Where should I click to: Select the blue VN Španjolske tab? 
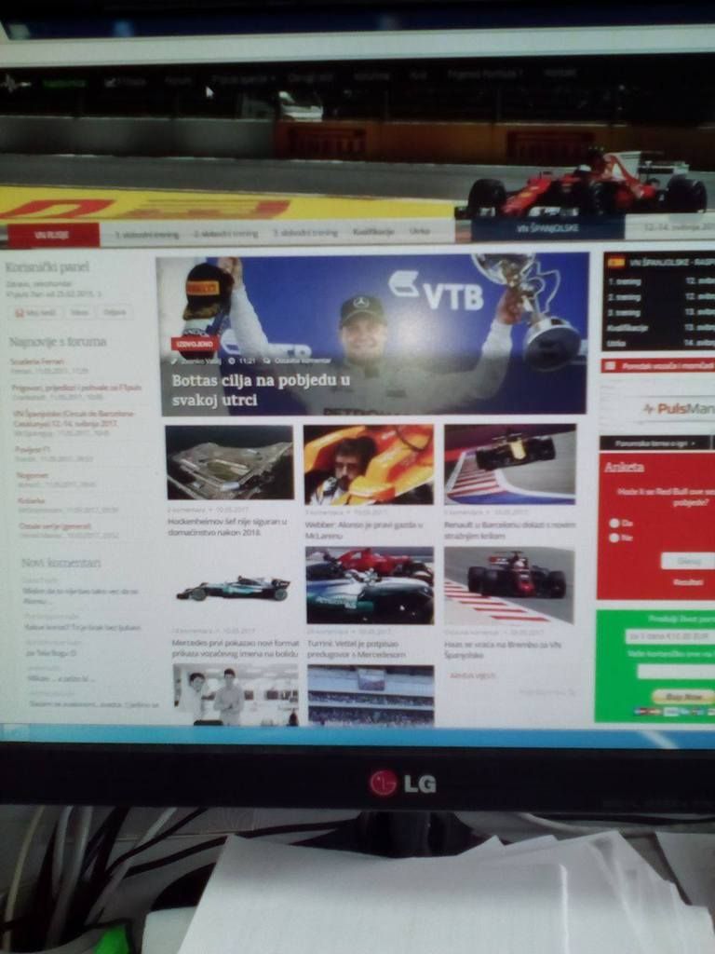(x=547, y=228)
